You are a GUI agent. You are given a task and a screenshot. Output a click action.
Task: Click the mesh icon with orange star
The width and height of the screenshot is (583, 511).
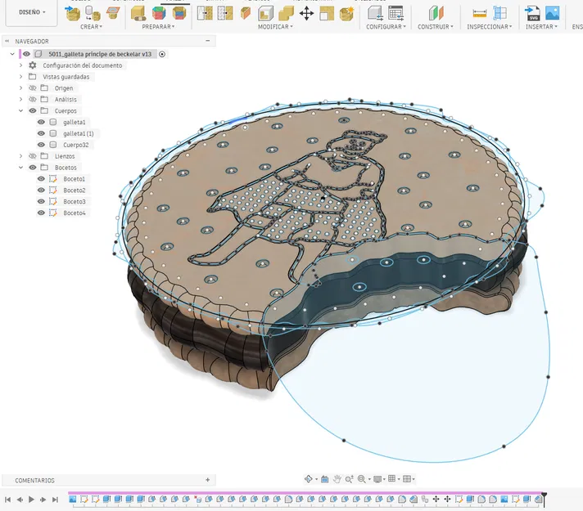coord(346,14)
